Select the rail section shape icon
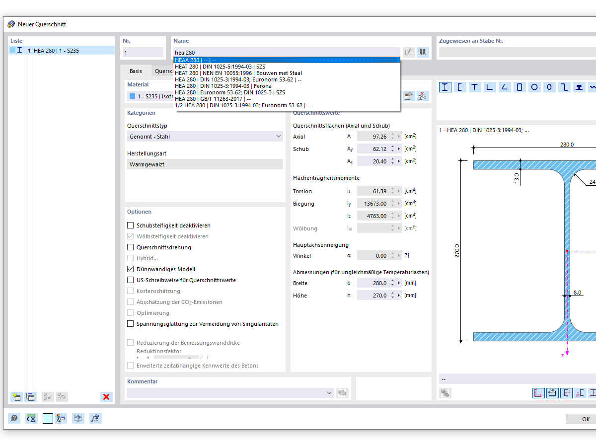 point(579,87)
